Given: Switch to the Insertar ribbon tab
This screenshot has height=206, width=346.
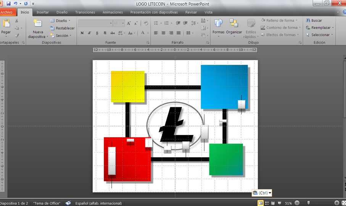Looking at the screenshot, I should (43, 12).
